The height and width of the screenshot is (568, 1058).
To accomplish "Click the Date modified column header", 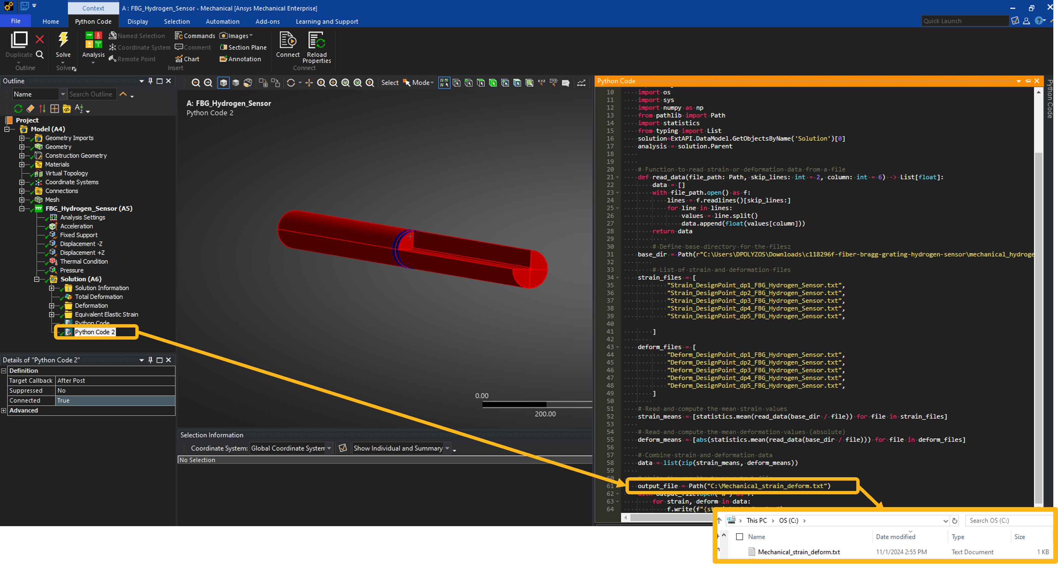I will [896, 537].
